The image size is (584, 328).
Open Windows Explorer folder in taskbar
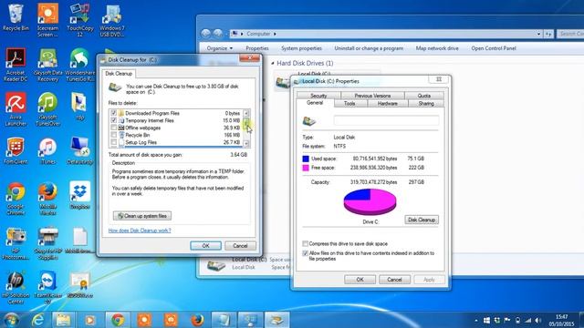tap(63, 320)
